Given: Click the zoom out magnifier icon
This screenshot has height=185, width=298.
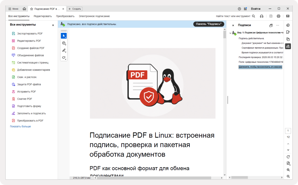Looking at the screenshot, I should (x=288, y=176).
